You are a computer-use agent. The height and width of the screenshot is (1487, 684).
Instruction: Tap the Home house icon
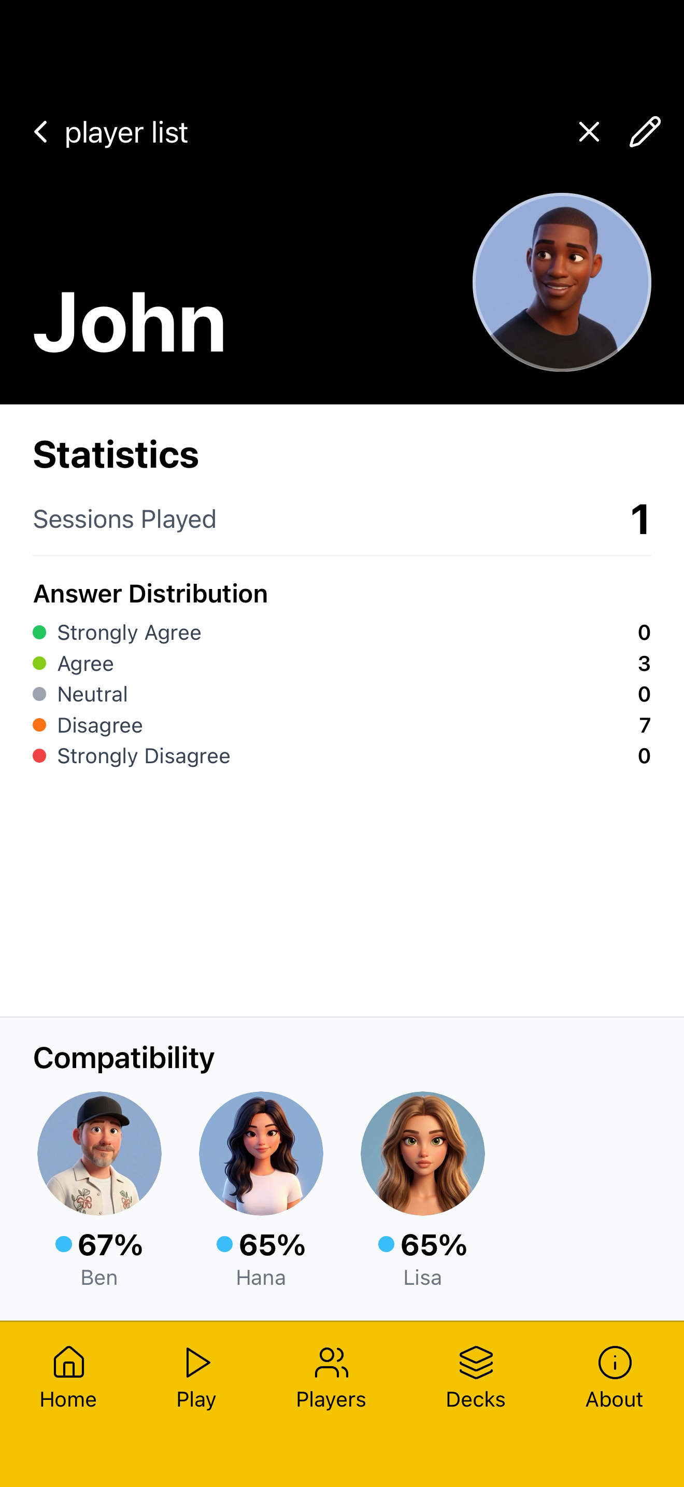tap(68, 1363)
